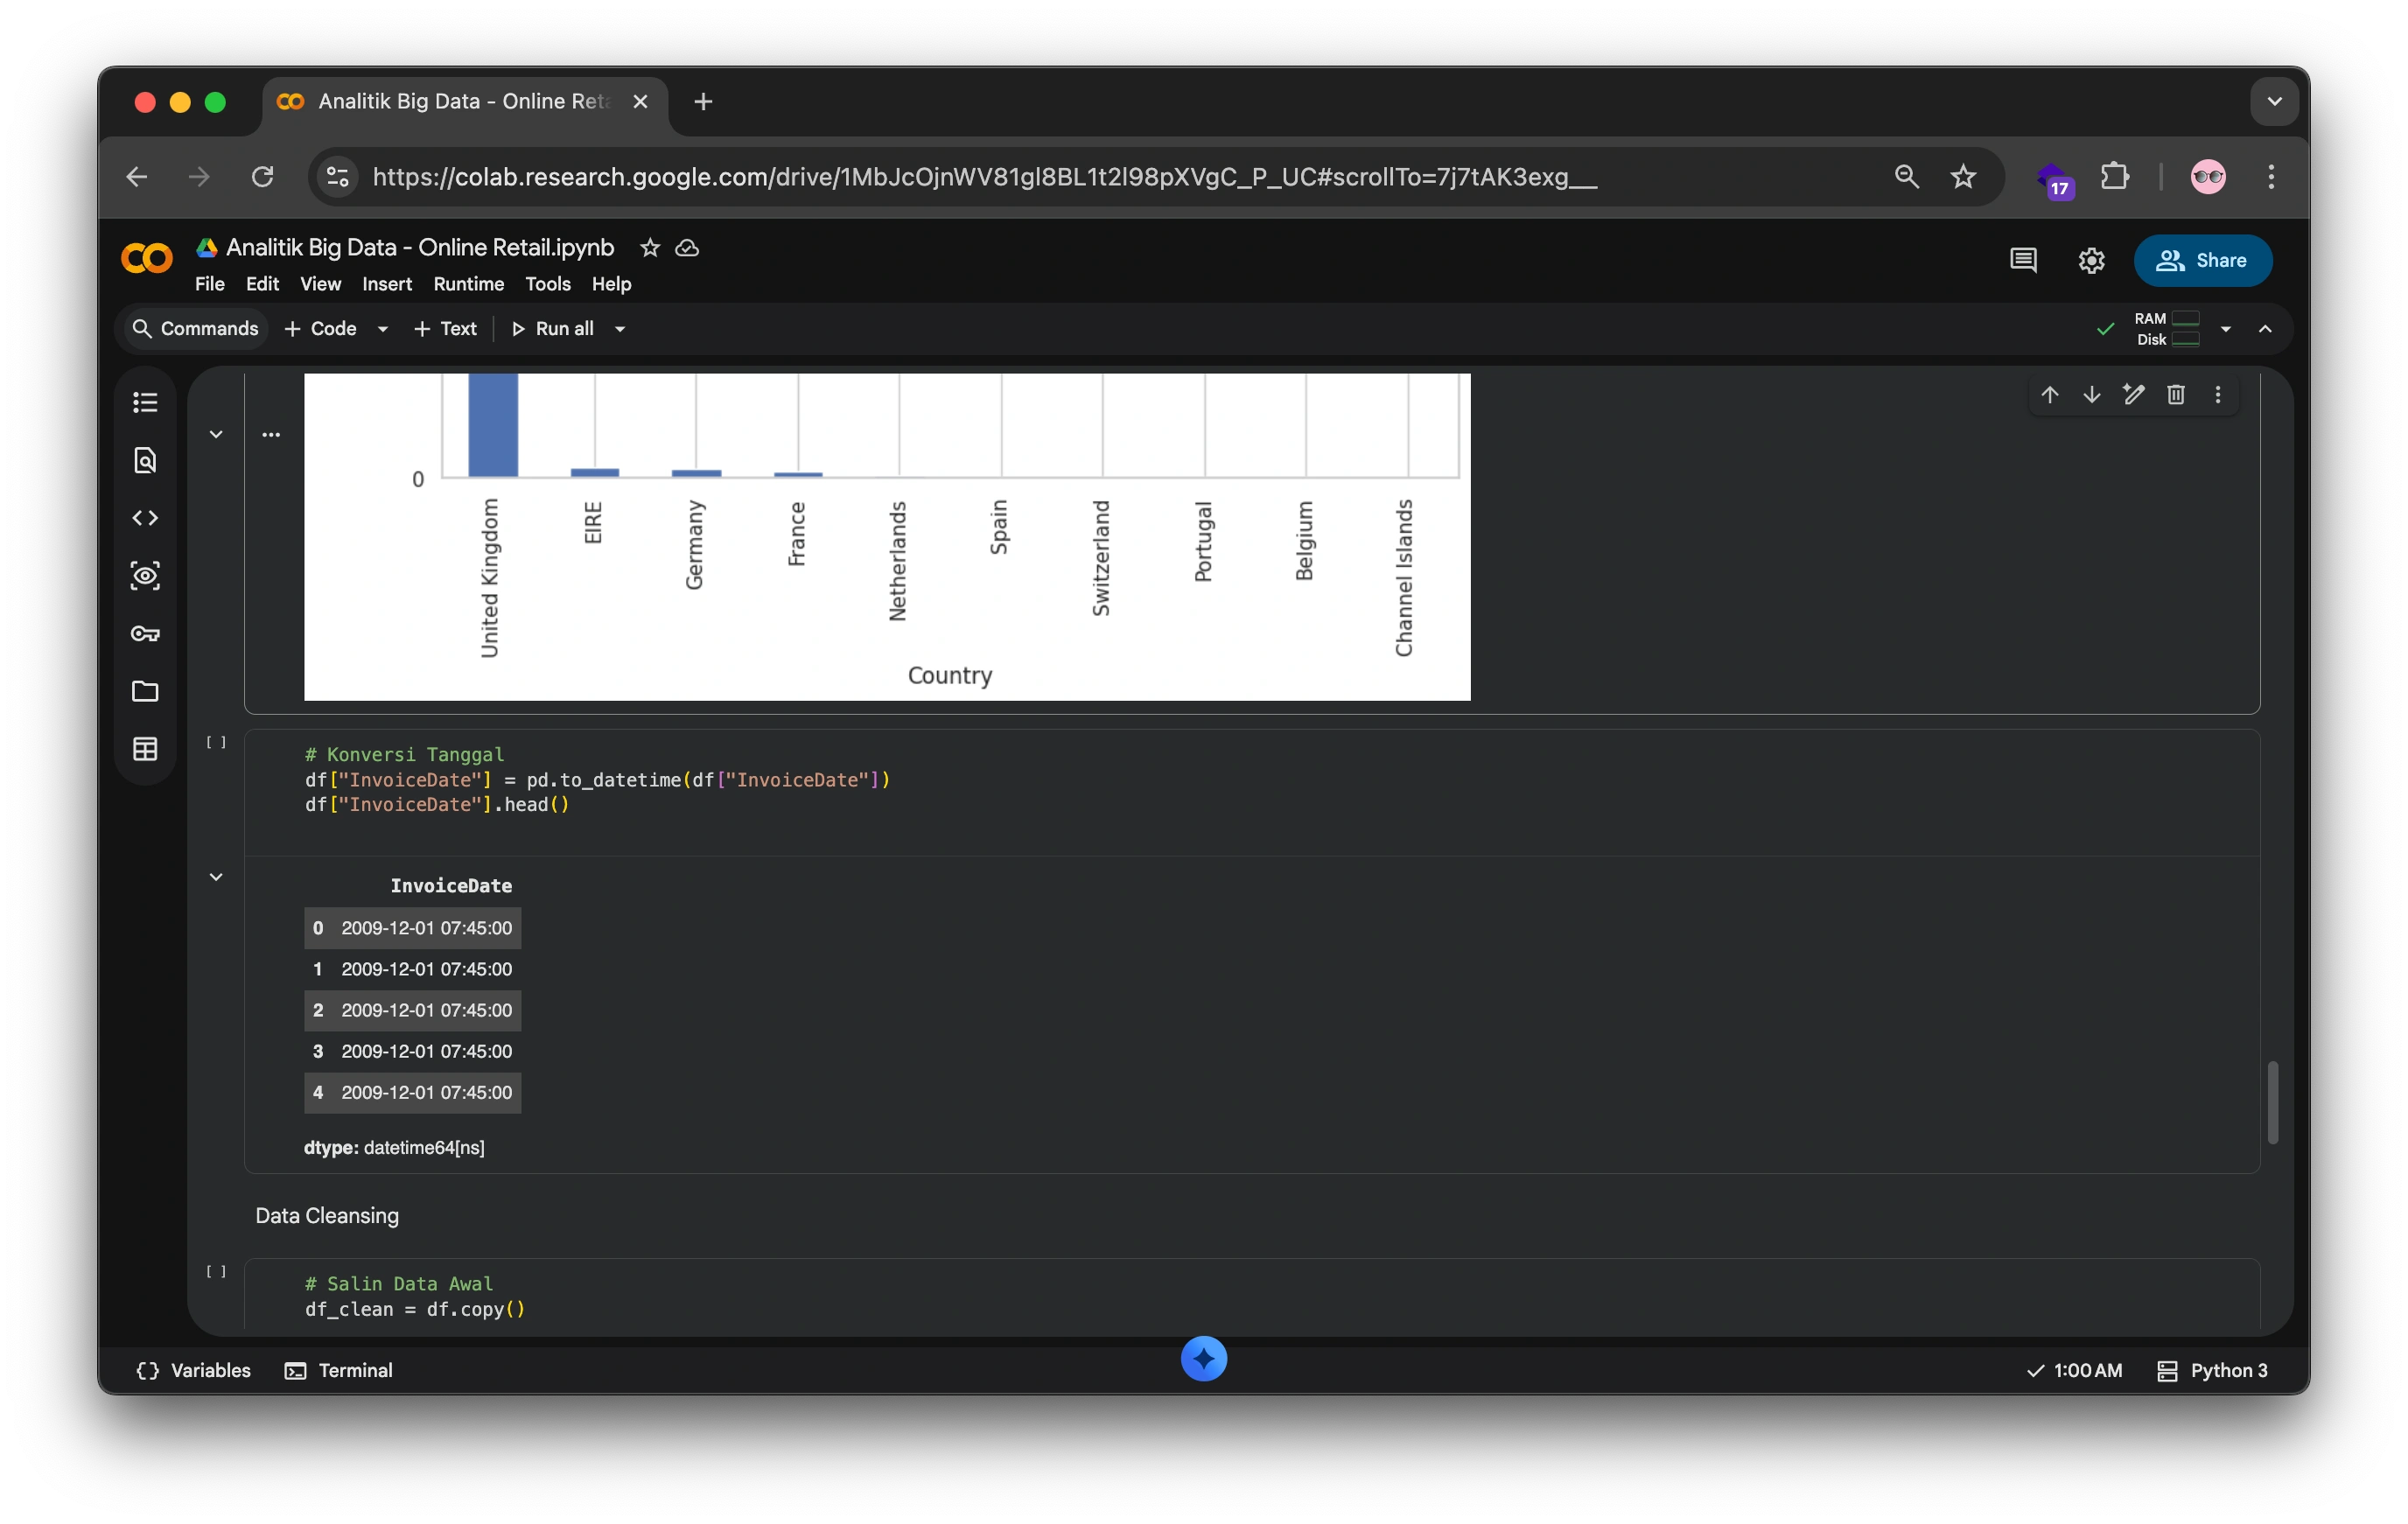Star the Analitik Big Data notebook
Image resolution: width=2408 pixels, height=1524 pixels.
(x=649, y=247)
